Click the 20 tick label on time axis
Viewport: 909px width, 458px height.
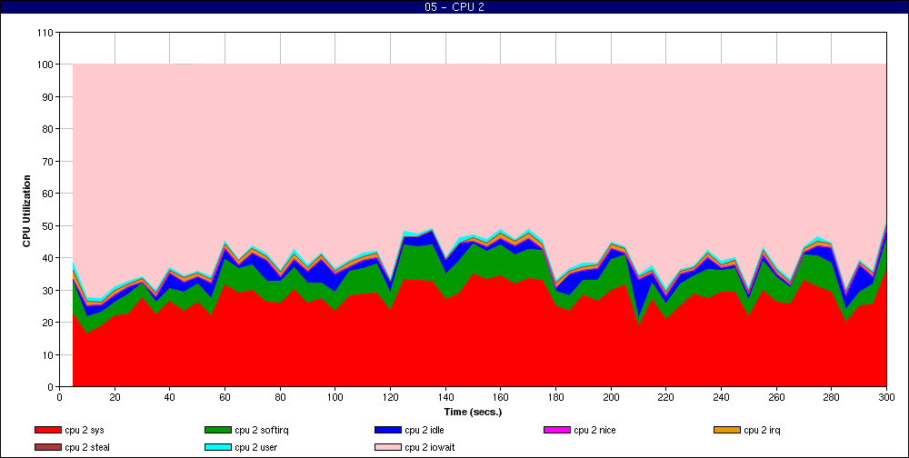click(x=115, y=397)
